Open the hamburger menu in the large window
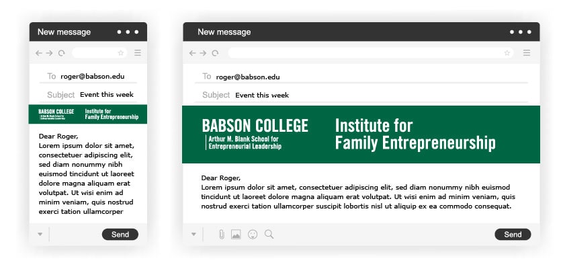561x269 pixels. click(x=527, y=53)
